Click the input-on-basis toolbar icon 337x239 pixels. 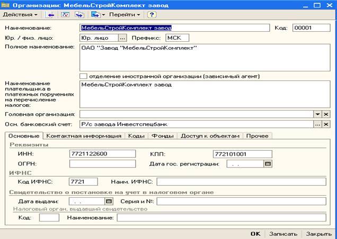pos(95,15)
